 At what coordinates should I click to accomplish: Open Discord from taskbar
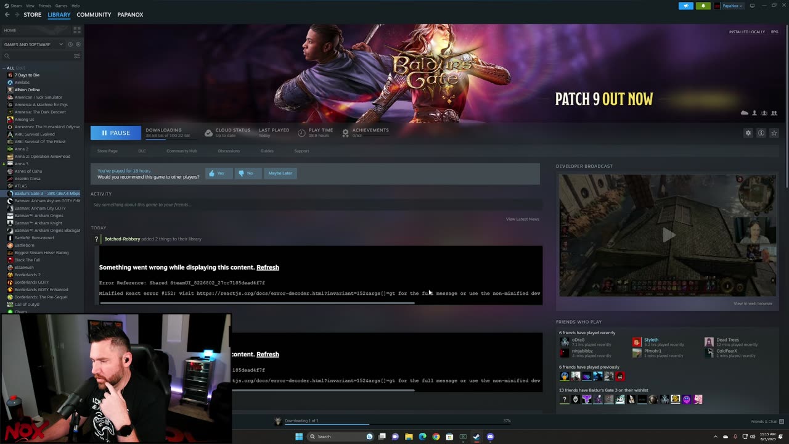(490, 437)
